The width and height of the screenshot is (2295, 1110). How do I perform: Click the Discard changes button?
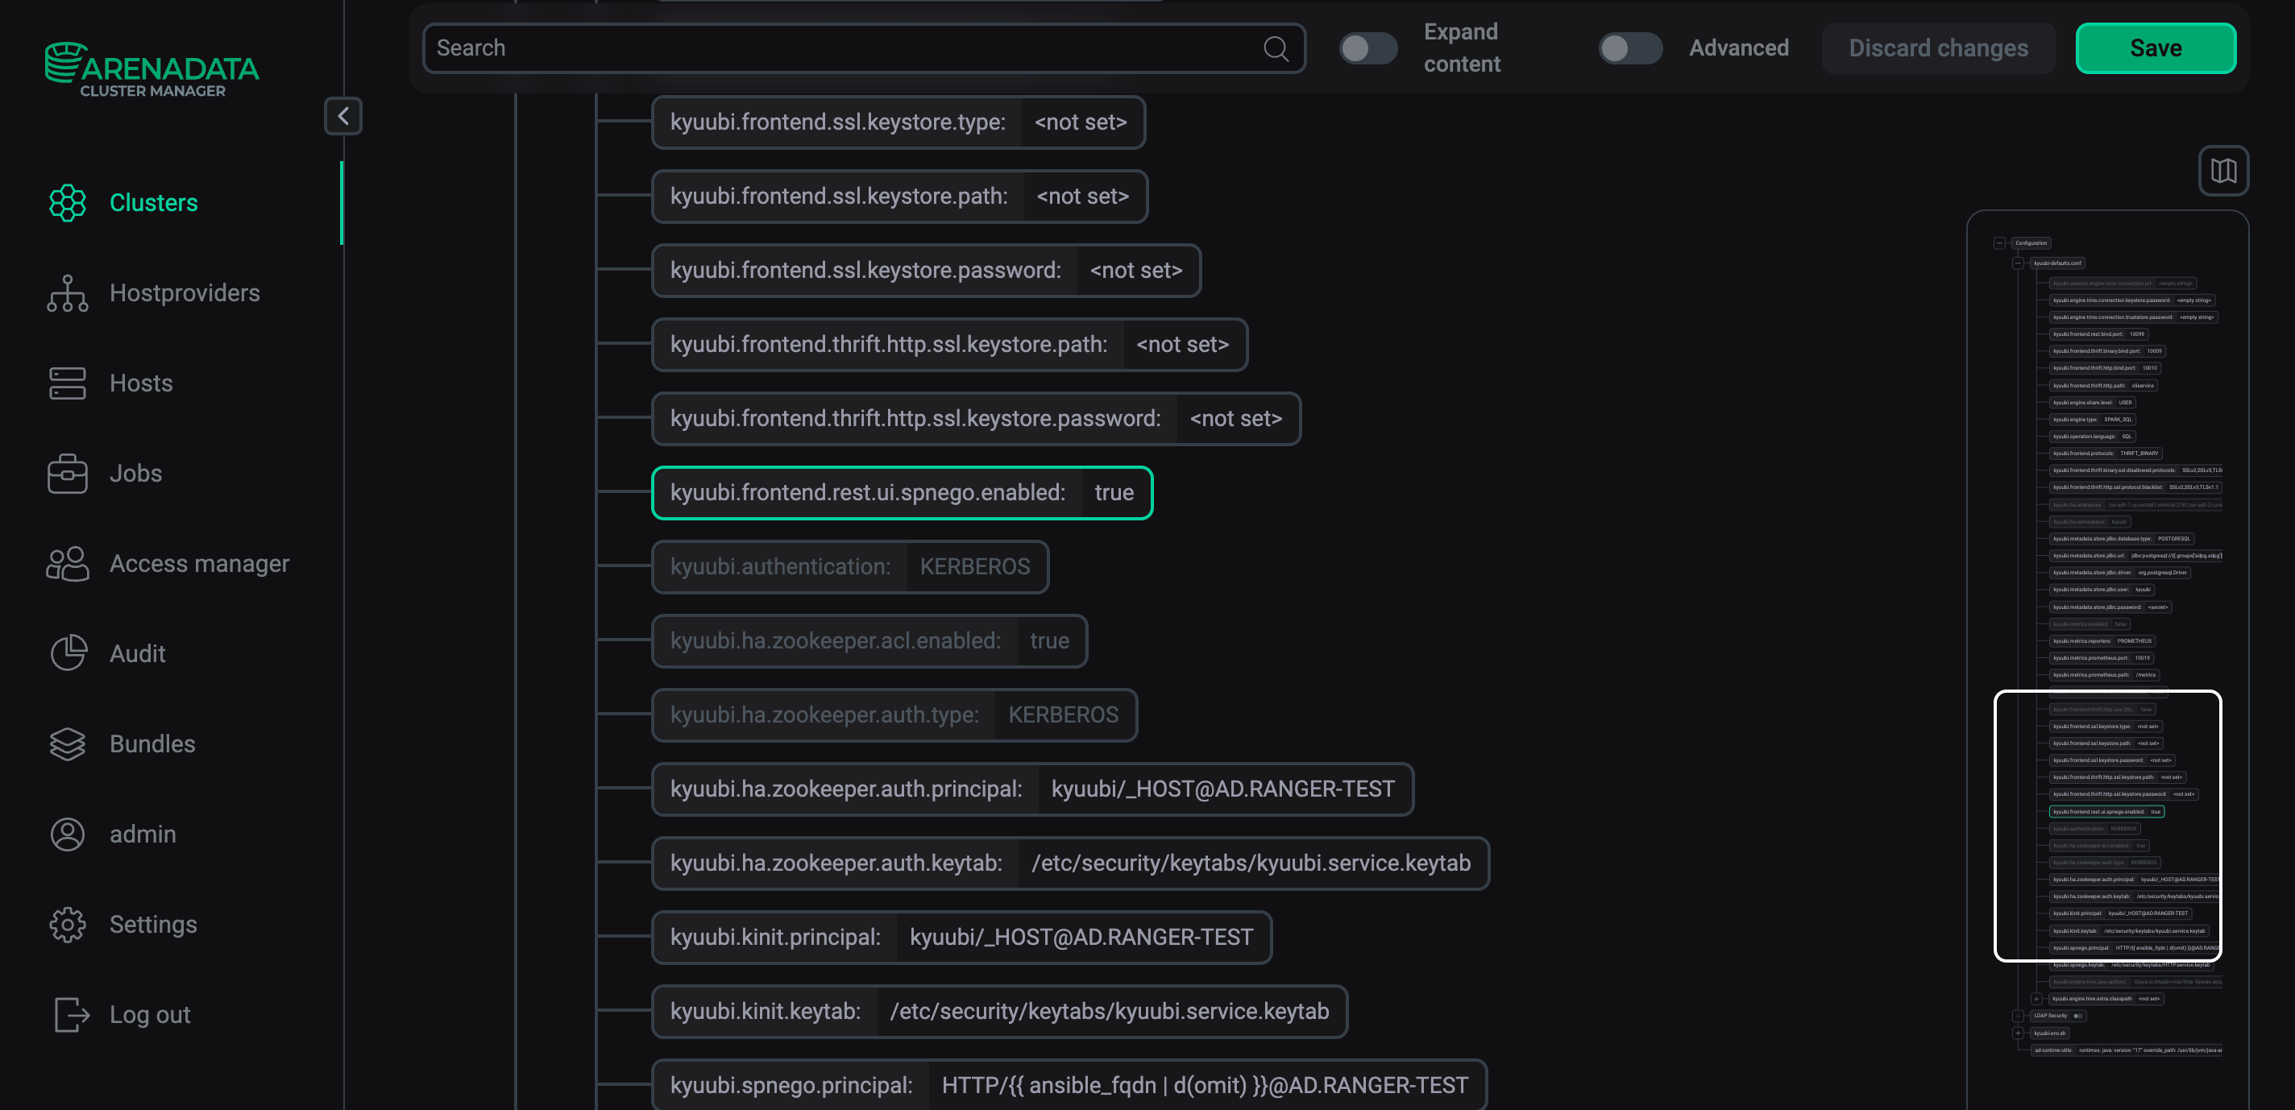coord(1938,48)
